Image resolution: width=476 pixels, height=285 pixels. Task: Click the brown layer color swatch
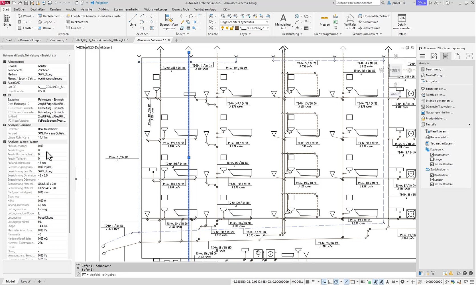[237, 28]
